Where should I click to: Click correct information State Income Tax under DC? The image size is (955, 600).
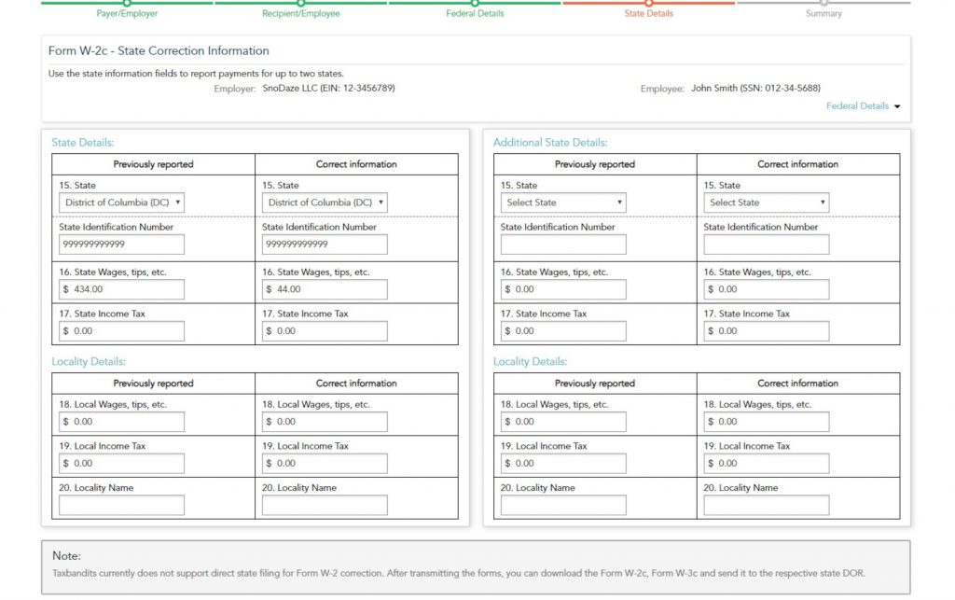tap(325, 331)
